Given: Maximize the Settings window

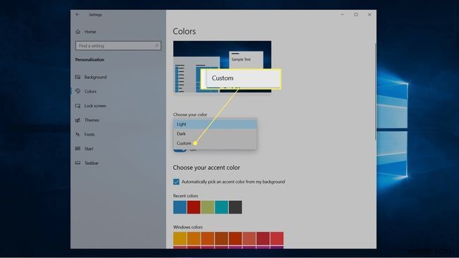Looking at the screenshot, I should (x=356, y=15).
